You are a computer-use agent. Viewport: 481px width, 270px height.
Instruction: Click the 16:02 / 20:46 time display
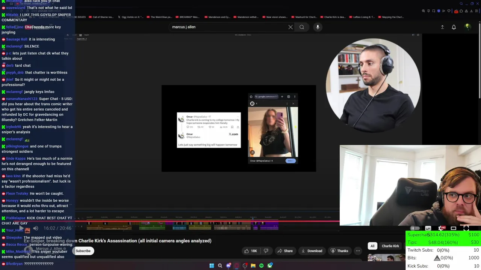57,228
